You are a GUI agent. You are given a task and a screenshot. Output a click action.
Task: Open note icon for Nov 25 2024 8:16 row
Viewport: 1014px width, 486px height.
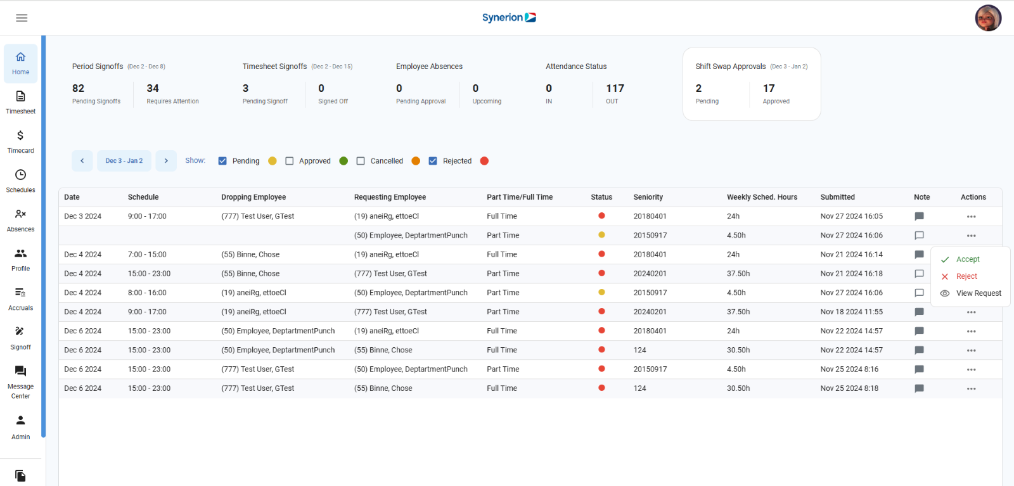coord(919,369)
